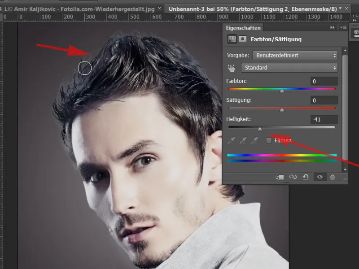Select the first eyedropper tool
This screenshot has height=269, width=359.
pyautogui.click(x=232, y=140)
